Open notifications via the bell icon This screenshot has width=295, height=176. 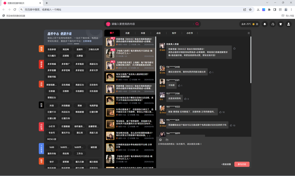click(265, 24)
